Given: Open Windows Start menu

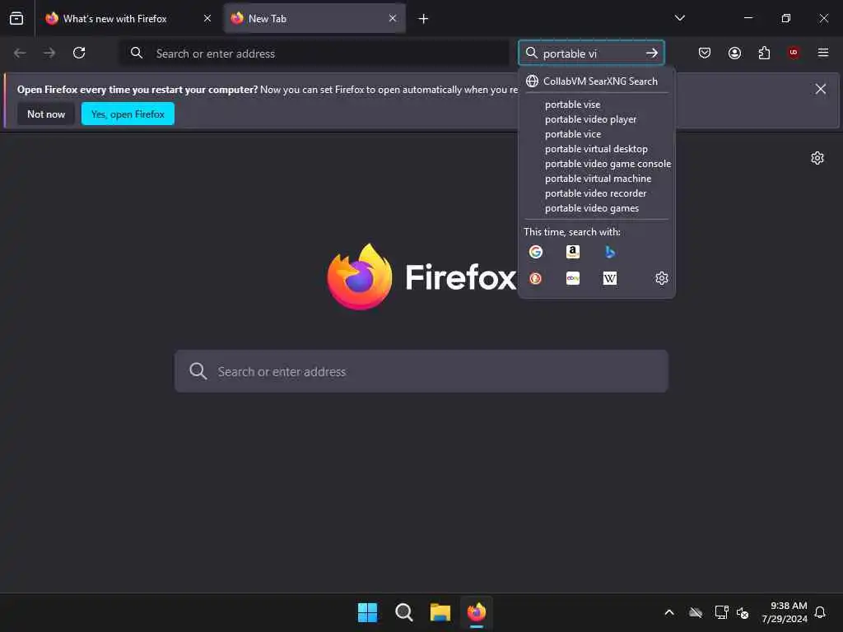Looking at the screenshot, I should (368, 612).
